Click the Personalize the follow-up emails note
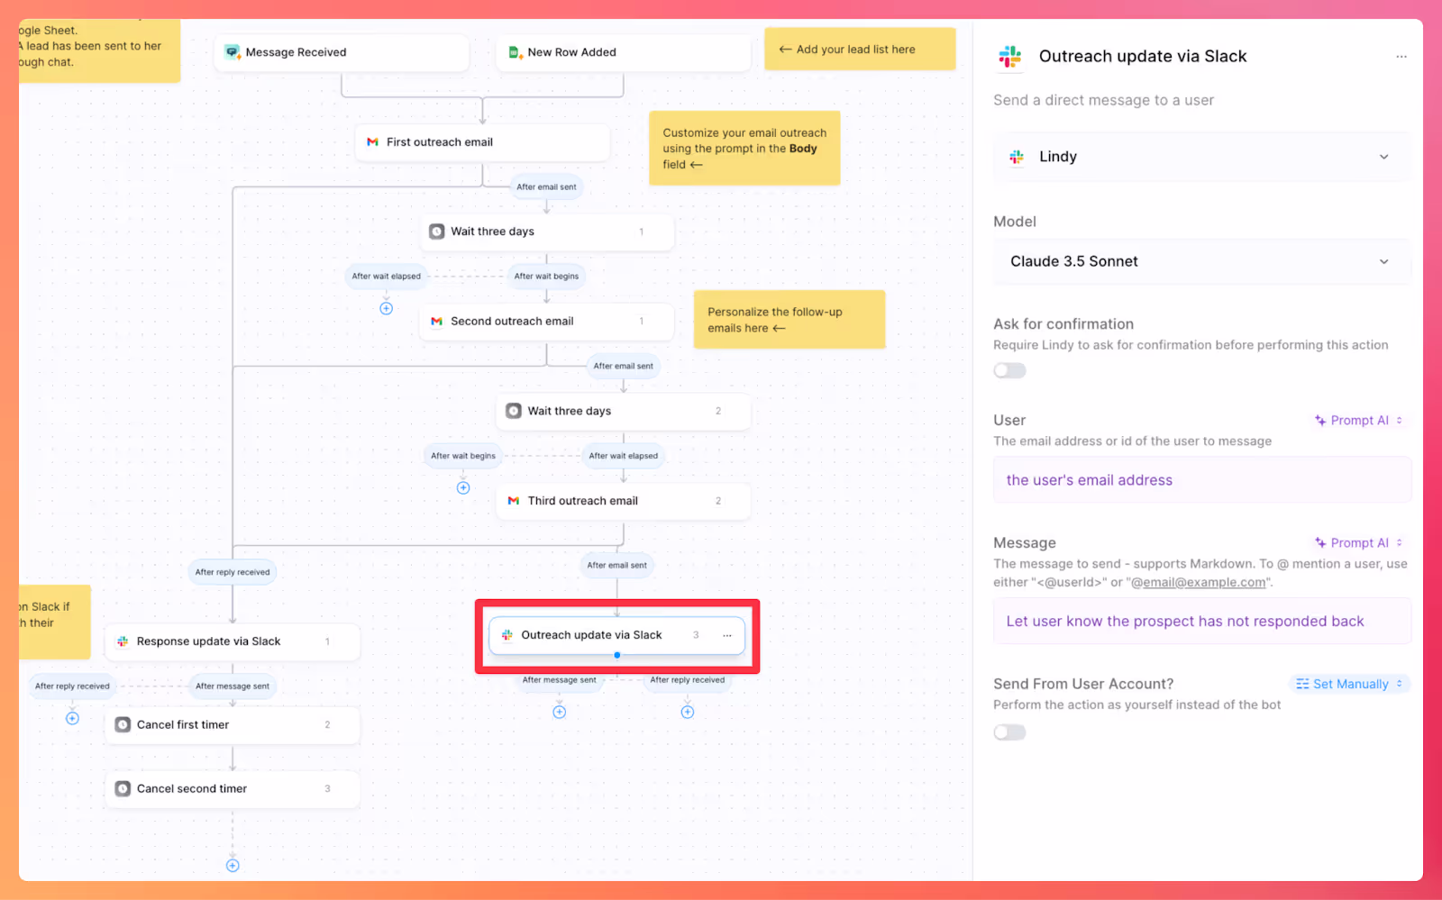Screen dimensions: 1442x900 pyautogui.click(x=789, y=320)
